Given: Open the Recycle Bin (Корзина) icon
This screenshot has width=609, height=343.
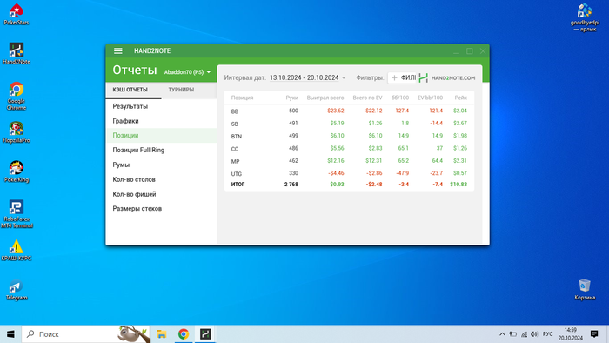Looking at the screenshot, I should click(585, 290).
